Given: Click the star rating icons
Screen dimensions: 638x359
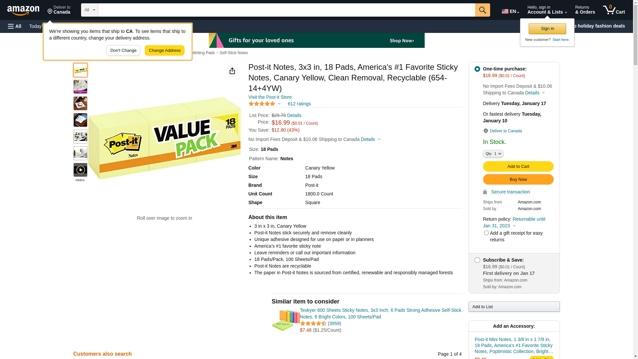Looking at the screenshot, I should pos(262,104).
